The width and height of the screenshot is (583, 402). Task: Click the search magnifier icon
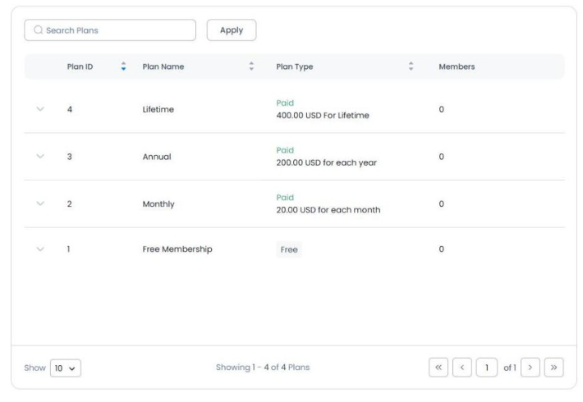tap(39, 30)
